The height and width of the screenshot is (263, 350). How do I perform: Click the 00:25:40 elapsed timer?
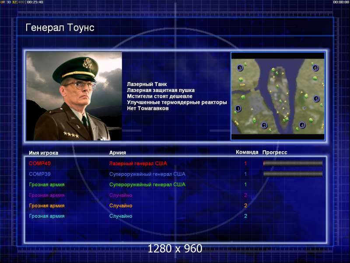click(x=35, y=2)
